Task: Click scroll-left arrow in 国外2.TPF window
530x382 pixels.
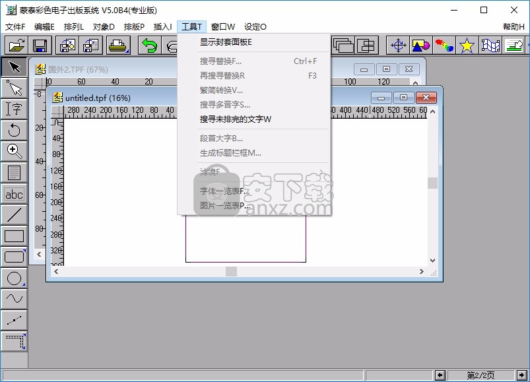Action: pos(39,254)
